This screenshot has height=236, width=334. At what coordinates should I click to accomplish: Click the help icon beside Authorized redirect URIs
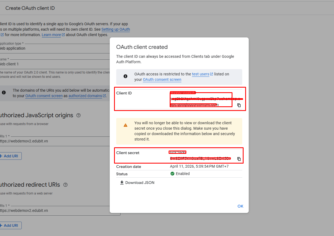pos(65,185)
